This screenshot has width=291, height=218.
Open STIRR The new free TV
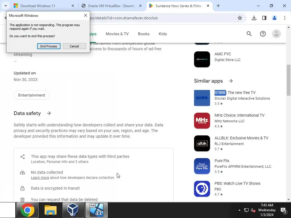(235, 93)
